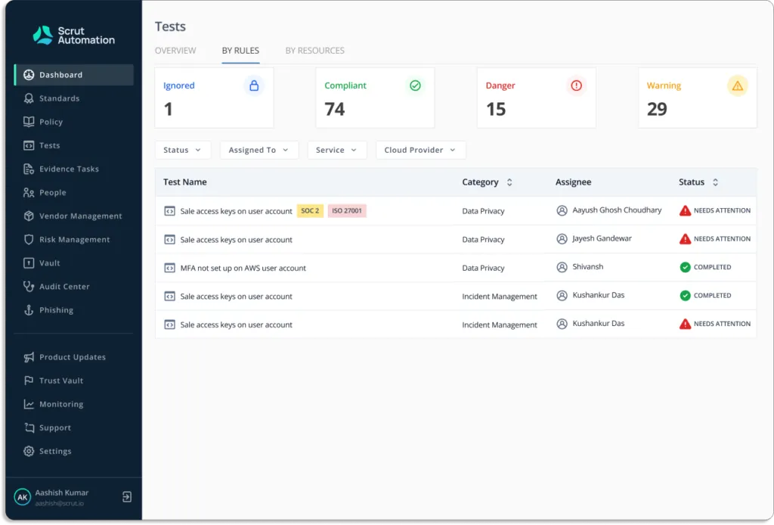This screenshot has width=774, height=525.
Task: Open the Assigned To filter dropdown
Action: click(259, 150)
